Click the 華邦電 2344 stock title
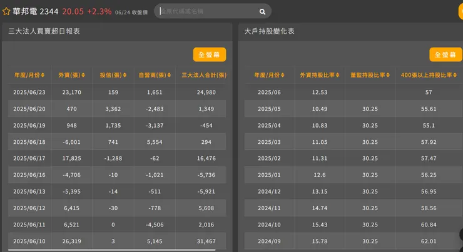 [x=36, y=11]
